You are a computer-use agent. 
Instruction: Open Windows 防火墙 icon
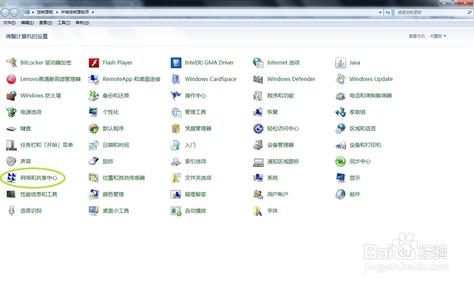pos(11,96)
